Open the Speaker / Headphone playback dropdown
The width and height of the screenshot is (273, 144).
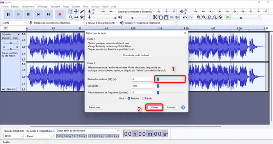tap(150, 23)
